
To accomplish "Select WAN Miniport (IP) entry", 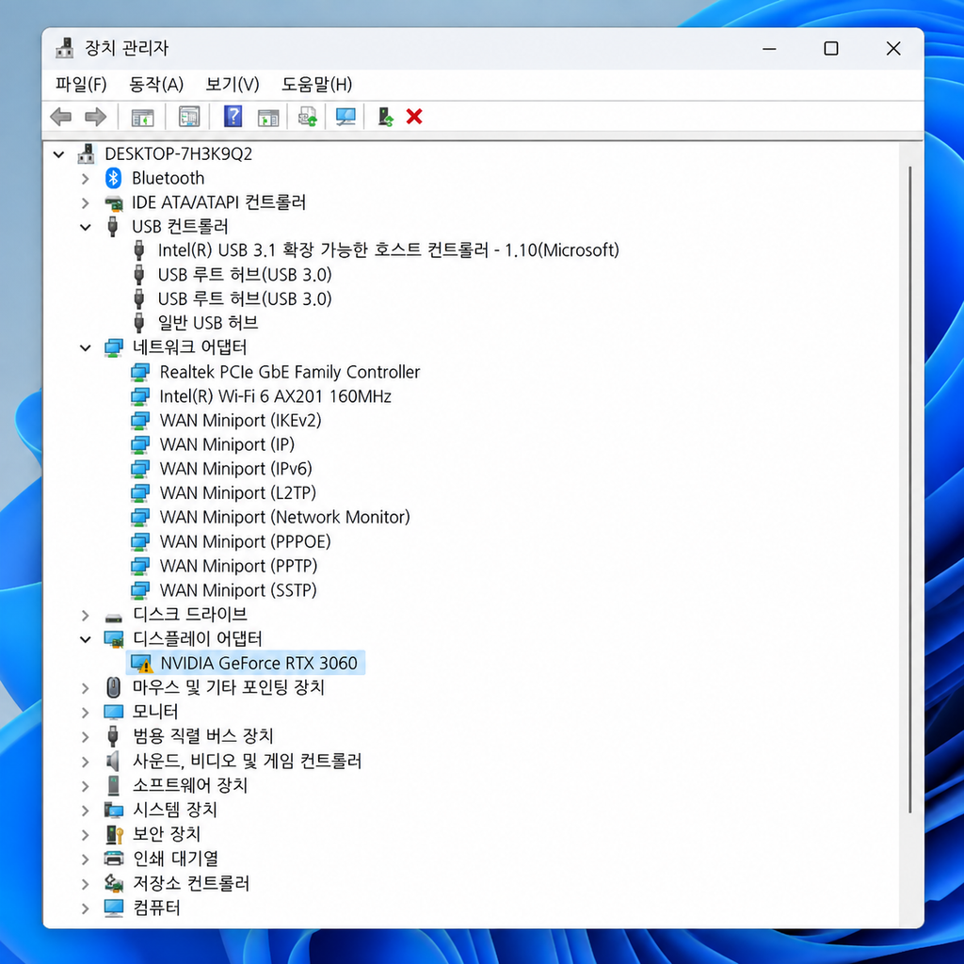I will click(227, 444).
